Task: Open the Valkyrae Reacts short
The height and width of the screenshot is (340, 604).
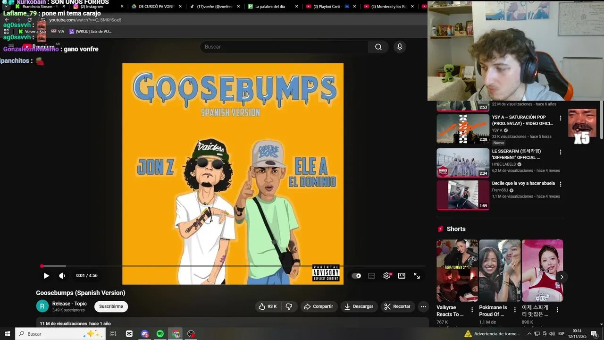Action: pyautogui.click(x=457, y=271)
